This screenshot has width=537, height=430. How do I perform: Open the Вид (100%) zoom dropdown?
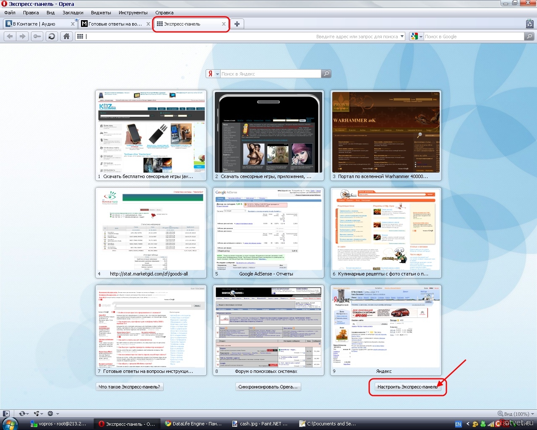pos(515,414)
